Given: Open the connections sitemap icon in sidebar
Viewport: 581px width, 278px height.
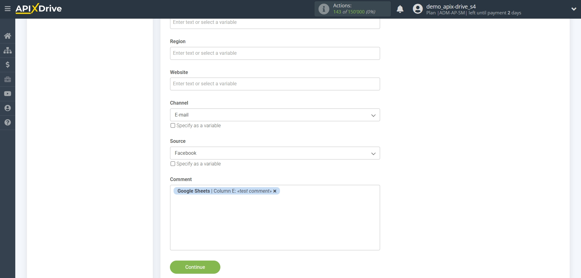Looking at the screenshot, I should (x=8, y=50).
